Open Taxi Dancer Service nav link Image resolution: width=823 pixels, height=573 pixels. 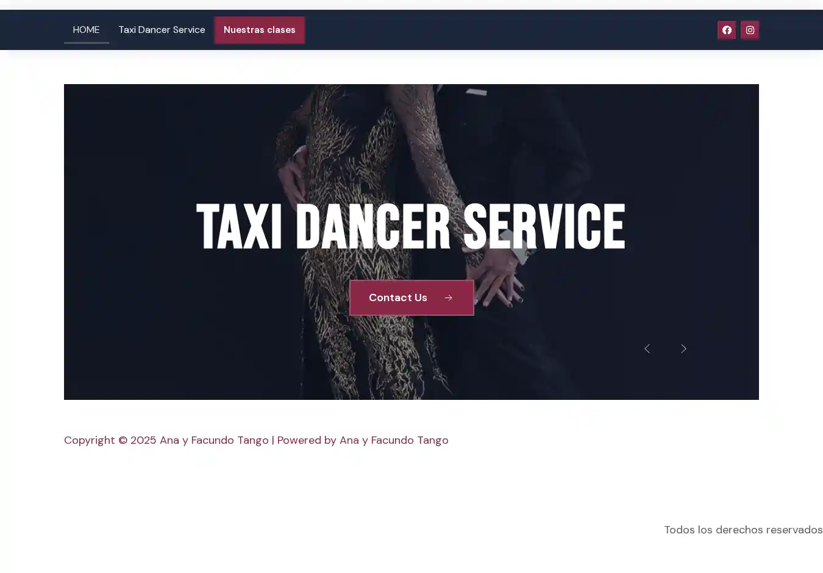click(162, 30)
